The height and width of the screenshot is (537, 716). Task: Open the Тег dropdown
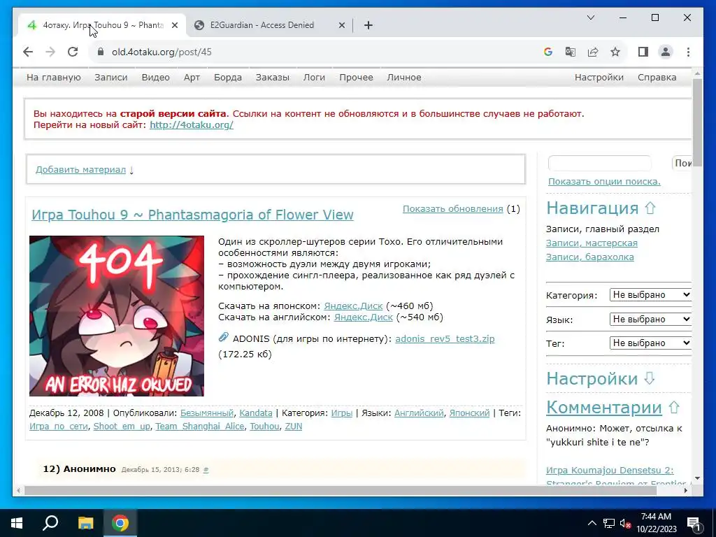pyautogui.click(x=650, y=343)
